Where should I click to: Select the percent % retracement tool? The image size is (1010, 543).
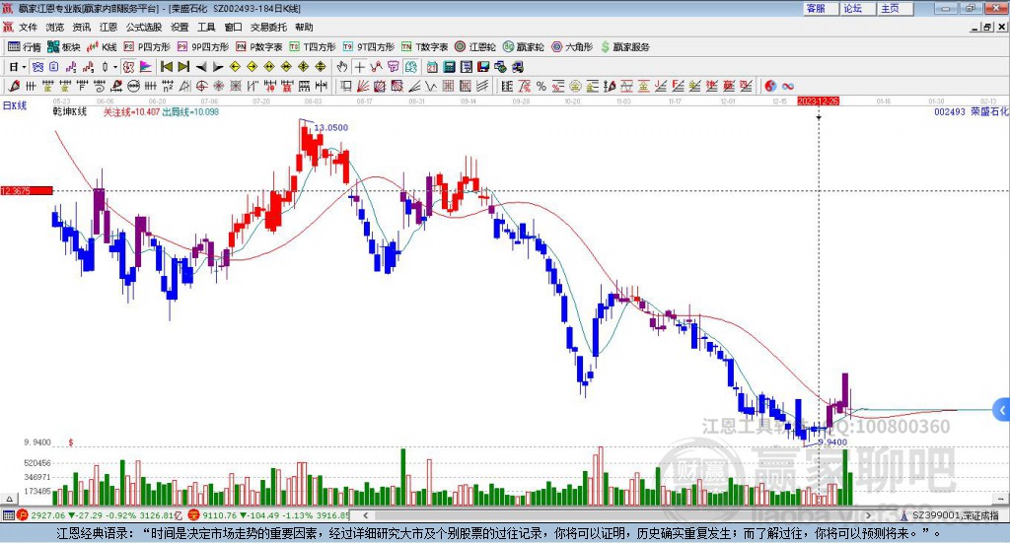coord(541,86)
